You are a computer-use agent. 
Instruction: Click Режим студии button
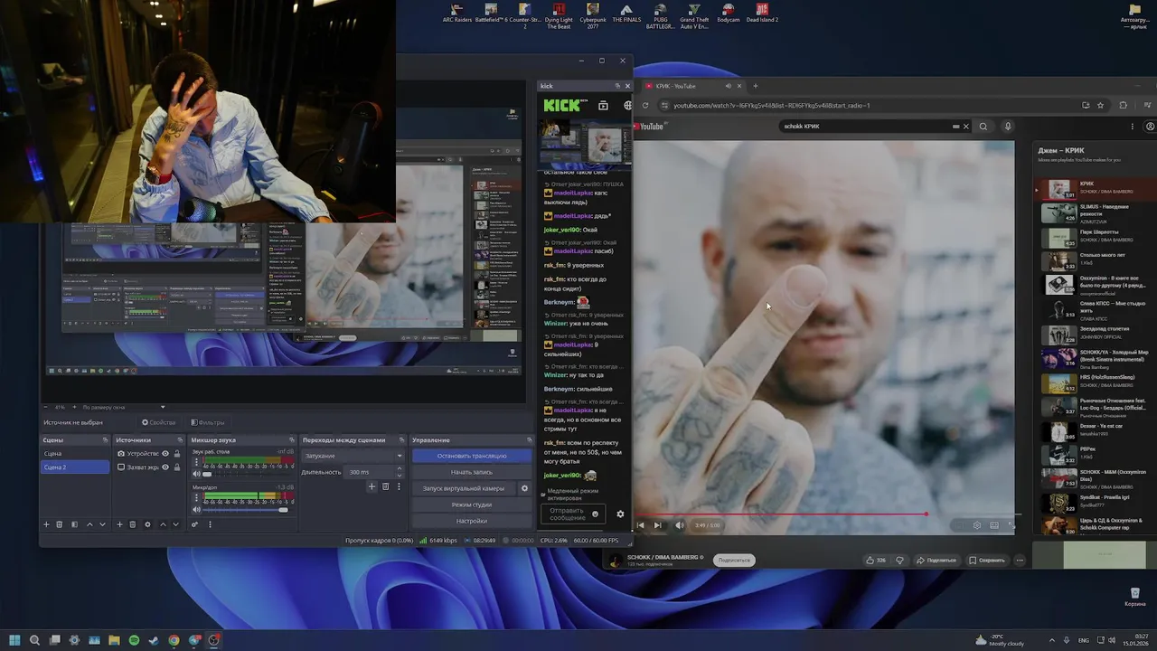(472, 505)
